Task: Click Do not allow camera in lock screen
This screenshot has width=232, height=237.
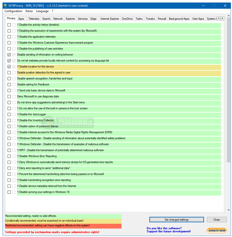Action: pos(52,109)
